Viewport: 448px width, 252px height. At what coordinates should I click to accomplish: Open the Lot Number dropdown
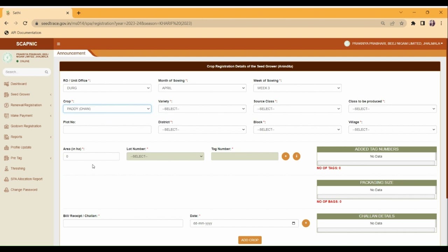165,156
